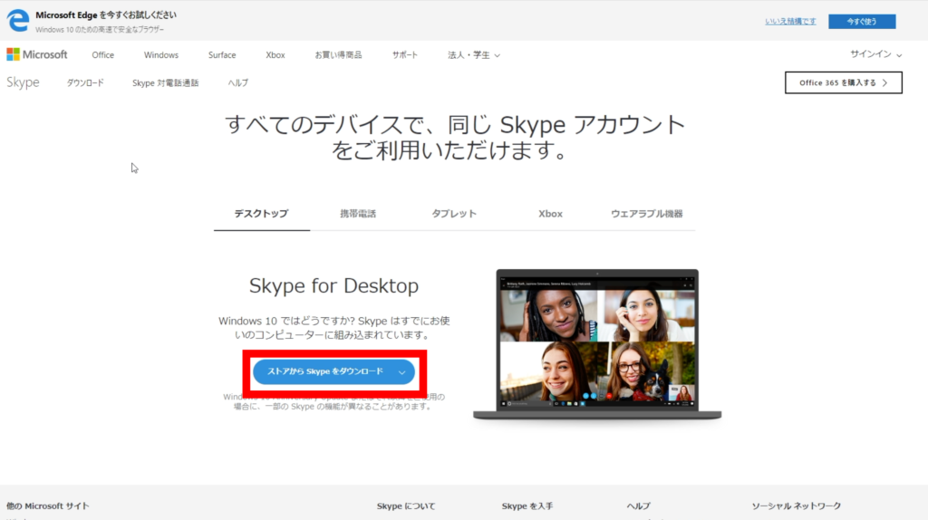Click the Skype について footer heading

(406, 506)
